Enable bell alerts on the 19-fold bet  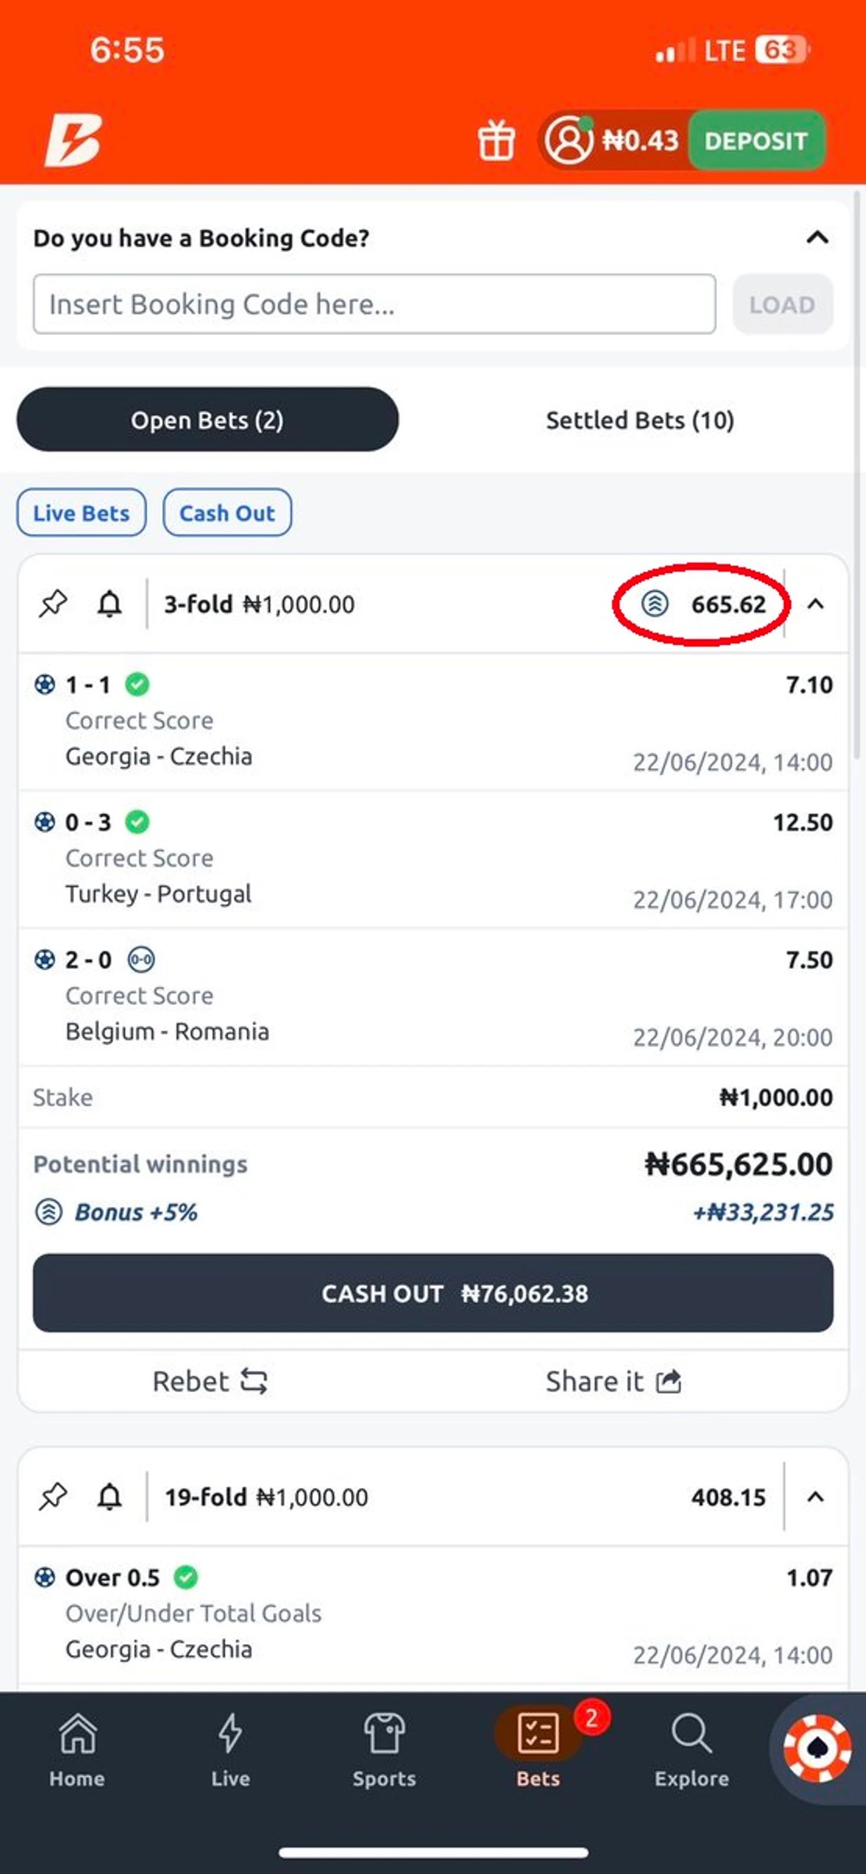110,1496
